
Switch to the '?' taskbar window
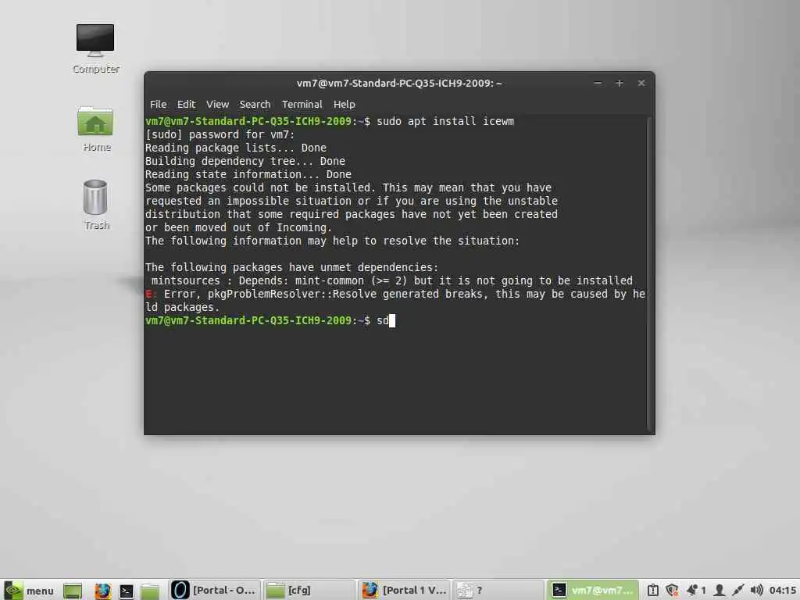click(x=498, y=591)
